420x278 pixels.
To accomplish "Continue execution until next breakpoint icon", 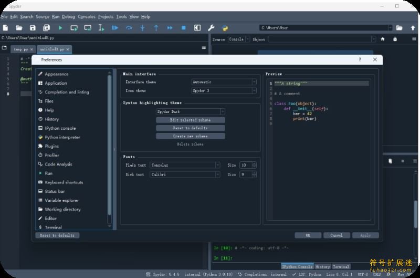I will 170,28.
